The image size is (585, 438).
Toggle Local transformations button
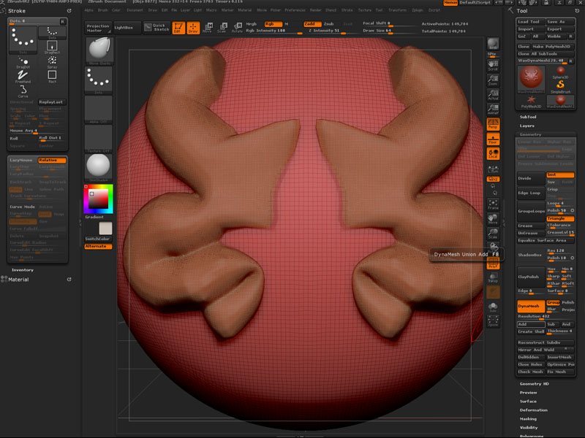(493, 153)
